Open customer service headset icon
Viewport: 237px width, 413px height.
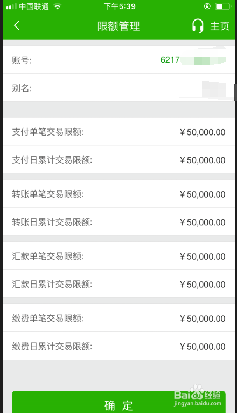pyautogui.click(x=198, y=26)
